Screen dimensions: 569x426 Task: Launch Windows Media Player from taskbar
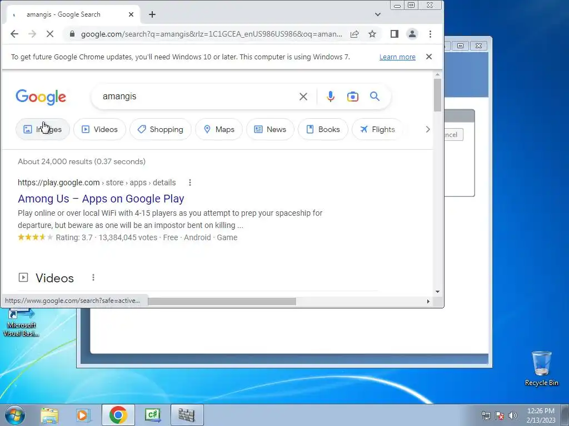(83, 415)
